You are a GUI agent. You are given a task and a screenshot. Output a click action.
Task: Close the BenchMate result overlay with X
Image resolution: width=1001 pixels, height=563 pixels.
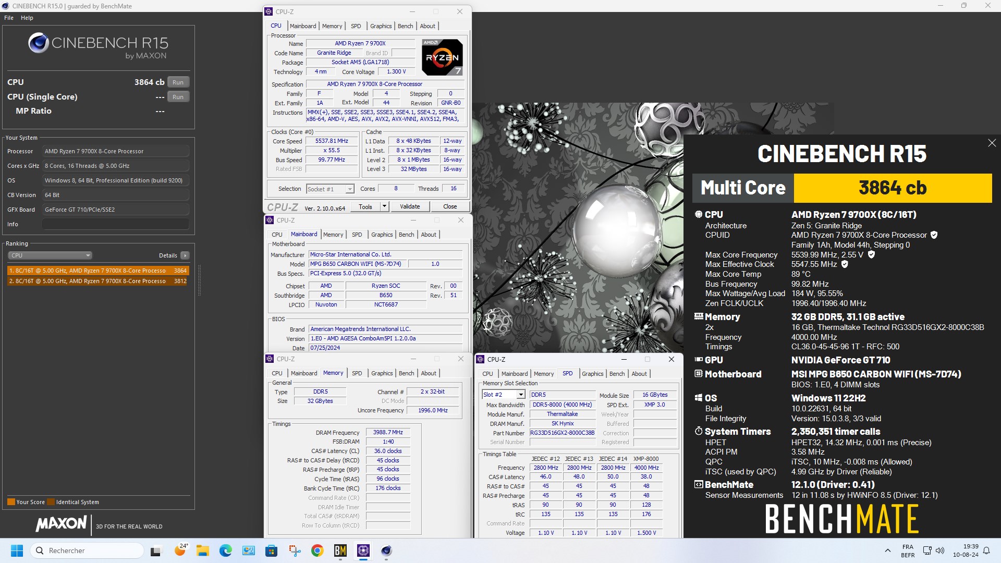tap(992, 143)
